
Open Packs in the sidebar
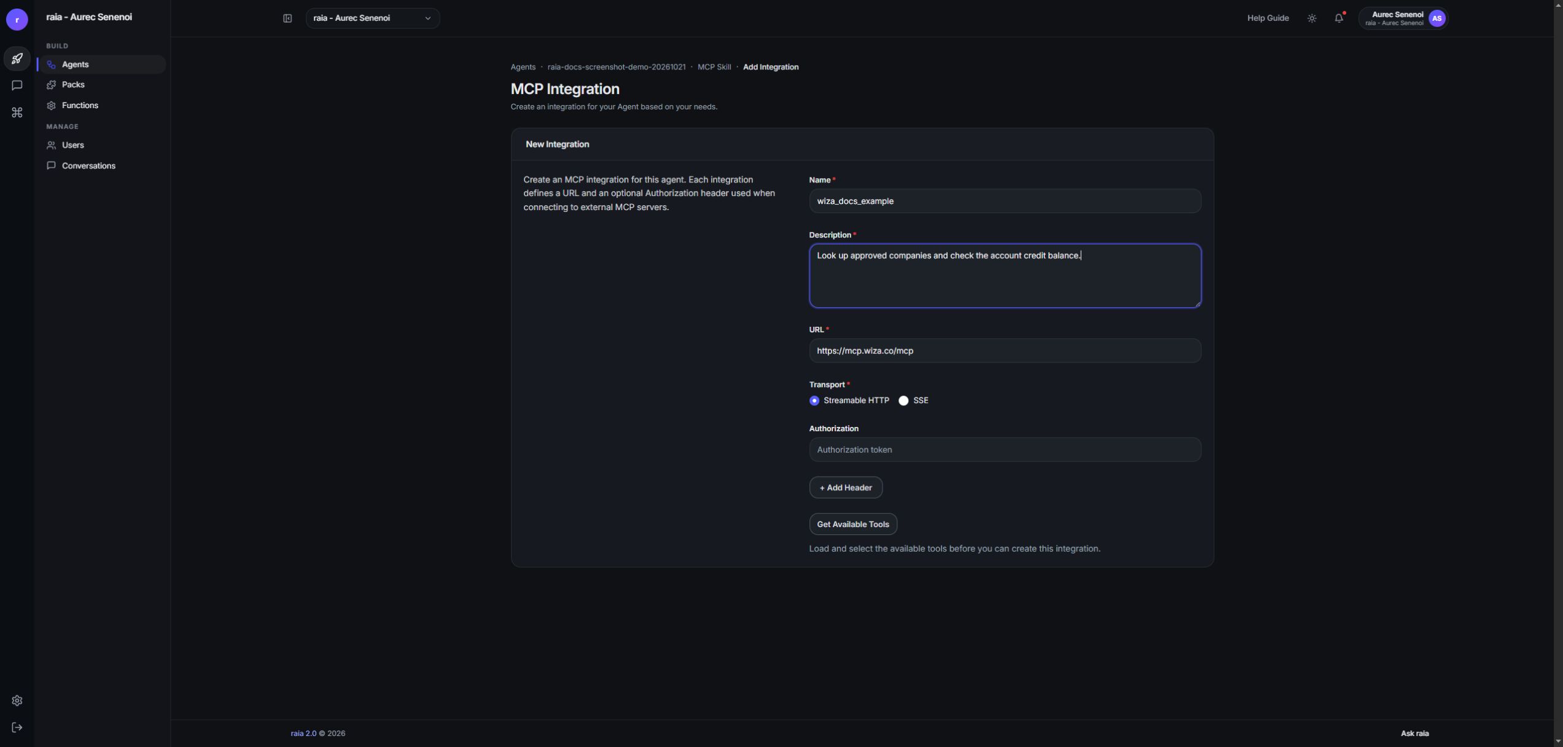pos(101,85)
